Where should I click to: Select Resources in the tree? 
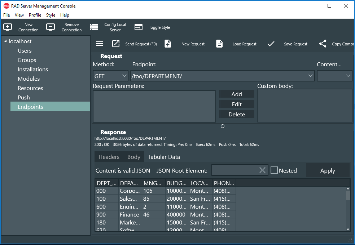tap(30, 88)
